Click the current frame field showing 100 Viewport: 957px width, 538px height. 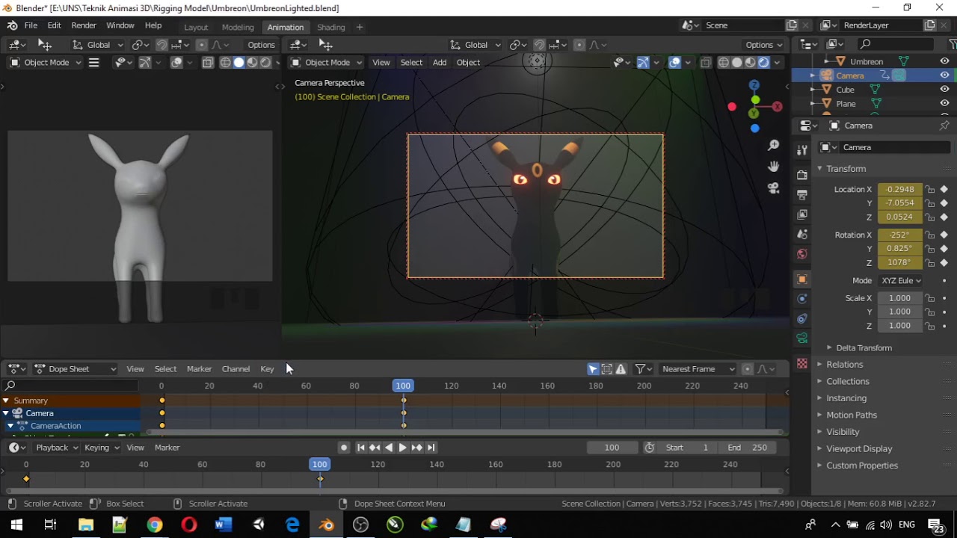coord(612,448)
